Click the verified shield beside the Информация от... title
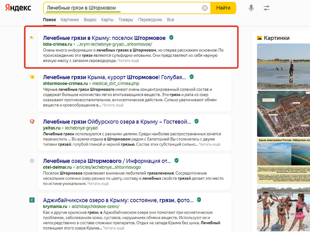 coord(177,160)
